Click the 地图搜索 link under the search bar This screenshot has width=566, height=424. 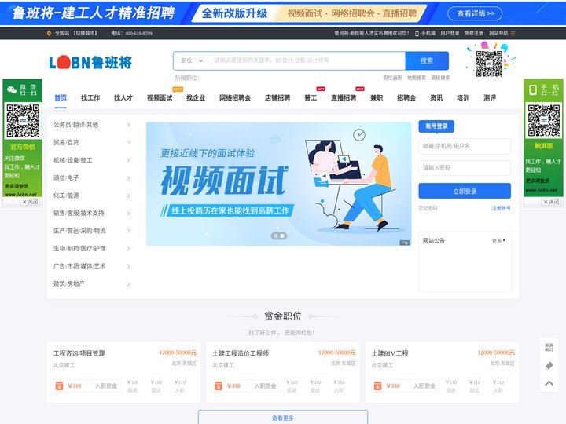(417, 78)
